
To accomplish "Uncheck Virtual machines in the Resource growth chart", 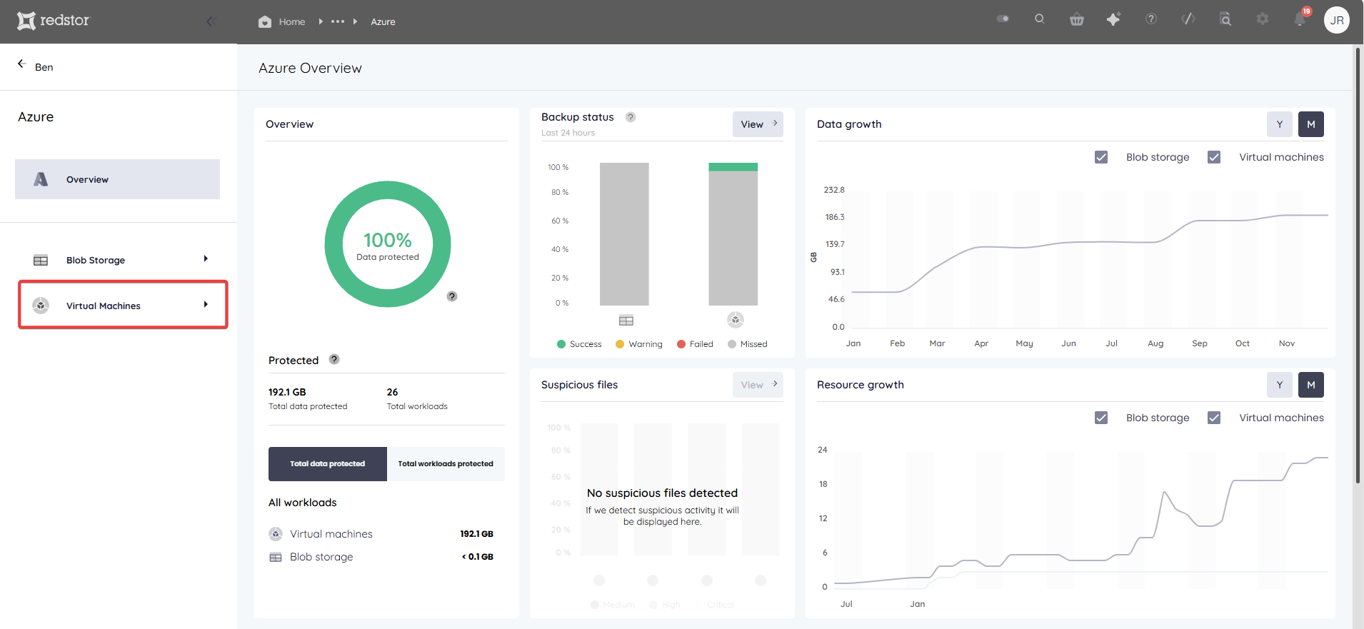I will 1214,418.
